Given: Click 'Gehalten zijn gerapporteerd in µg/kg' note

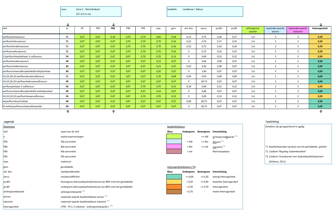Looking at the screenshot, I should (x=284, y=127).
